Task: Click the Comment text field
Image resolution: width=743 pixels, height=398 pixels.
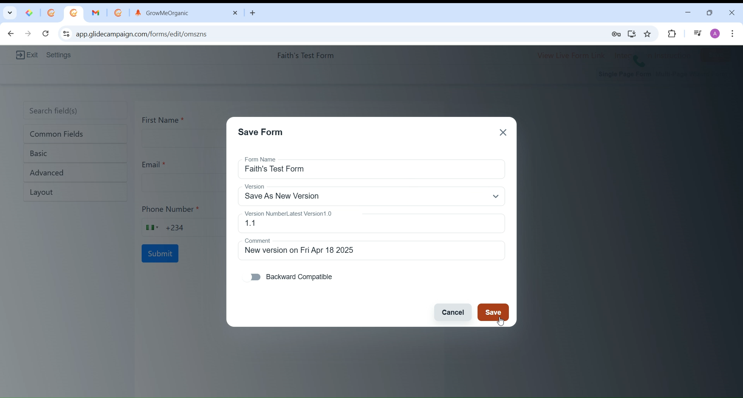Action: (x=371, y=251)
